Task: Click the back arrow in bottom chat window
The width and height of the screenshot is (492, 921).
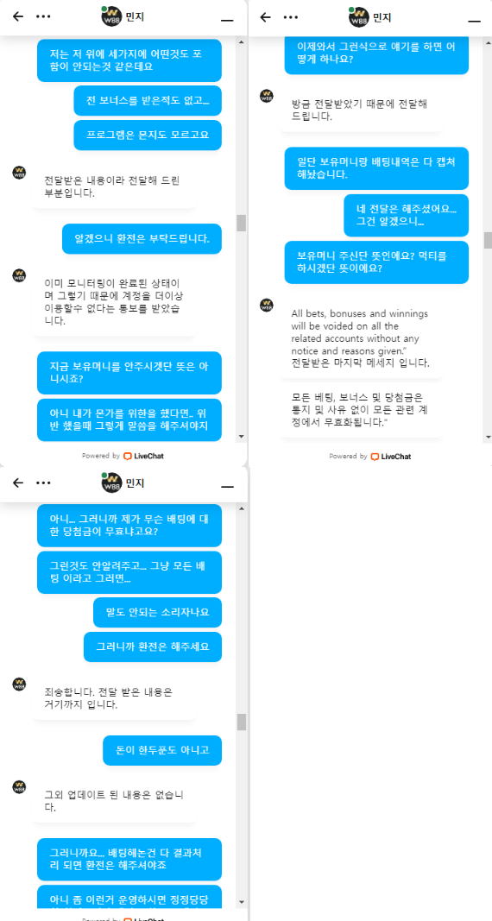Action: [x=18, y=483]
